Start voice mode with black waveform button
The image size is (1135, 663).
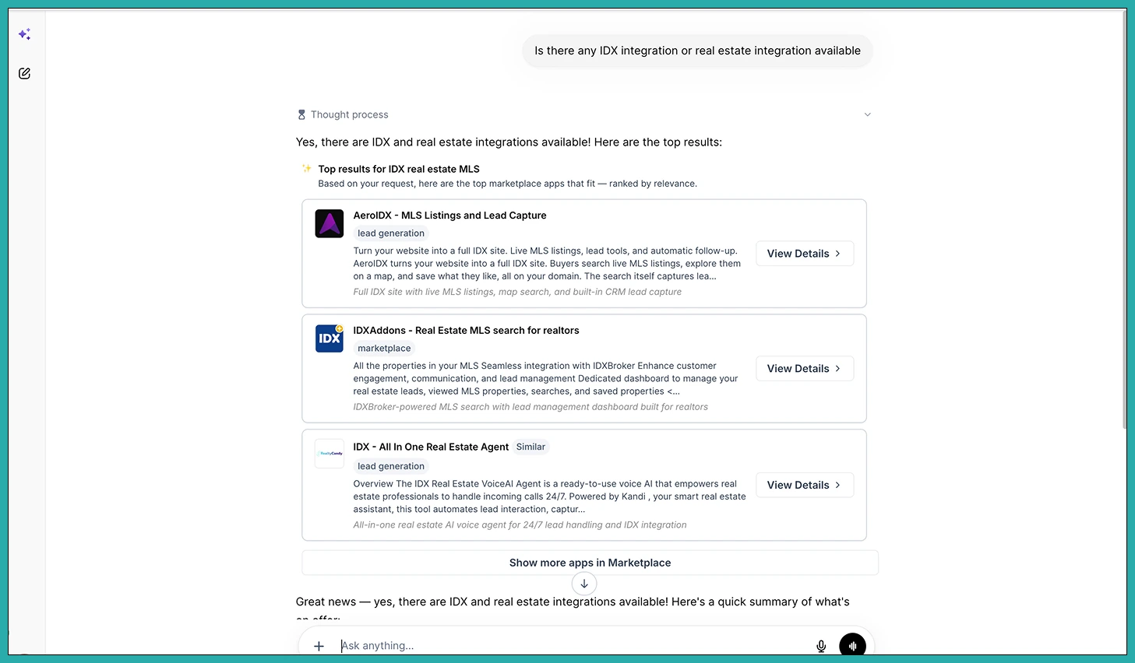[852, 646]
